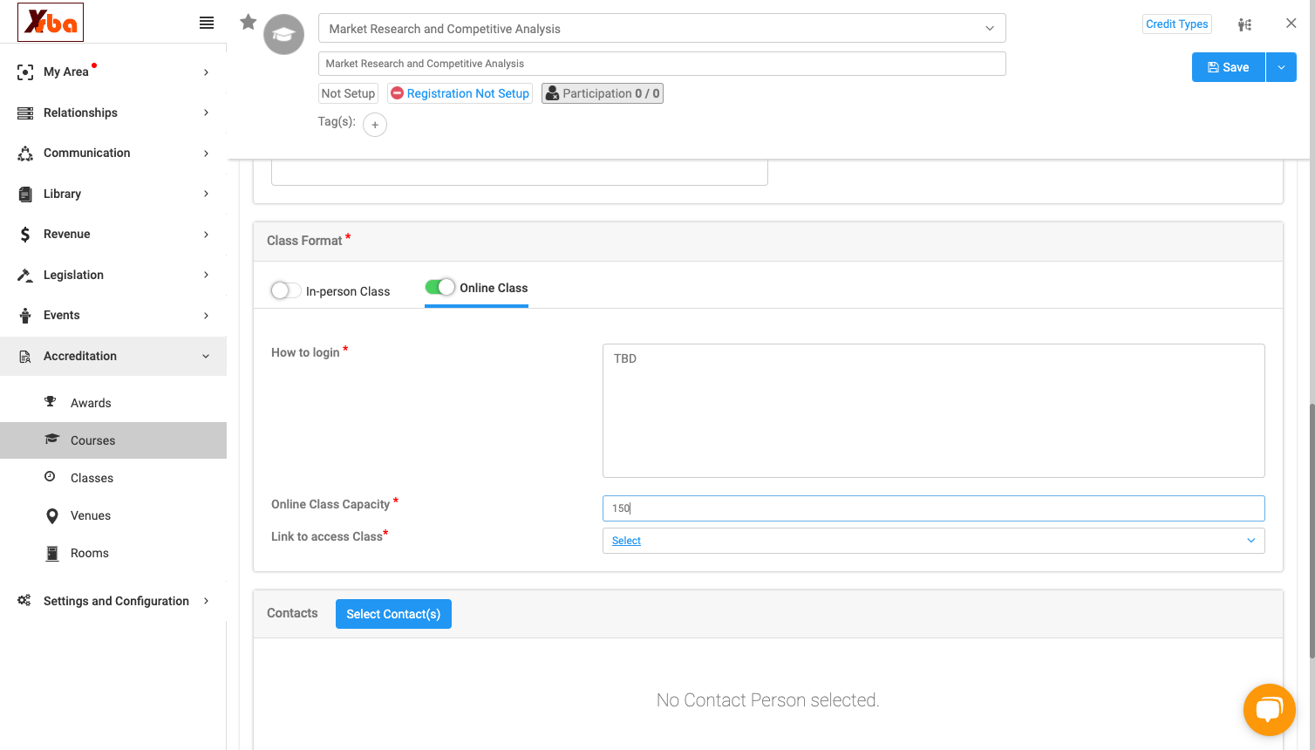Open the Link to access Class dropdown

point(933,541)
